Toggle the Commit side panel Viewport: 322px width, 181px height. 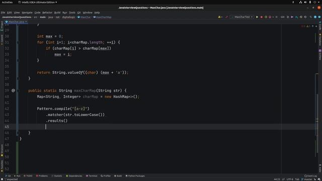(2, 40)
